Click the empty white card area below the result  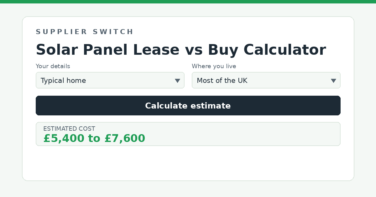pos(188,163)
